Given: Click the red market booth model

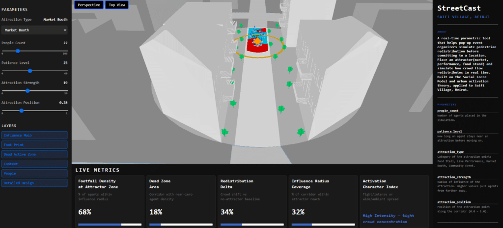Looking at the screenshot, I should click(256, 48).
